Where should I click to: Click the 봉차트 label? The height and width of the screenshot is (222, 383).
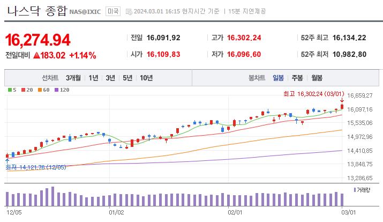click(257, 78)
